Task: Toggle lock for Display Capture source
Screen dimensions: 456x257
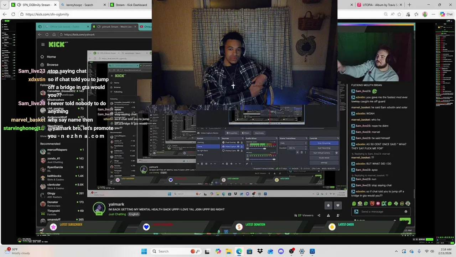Action: [242, 150]
